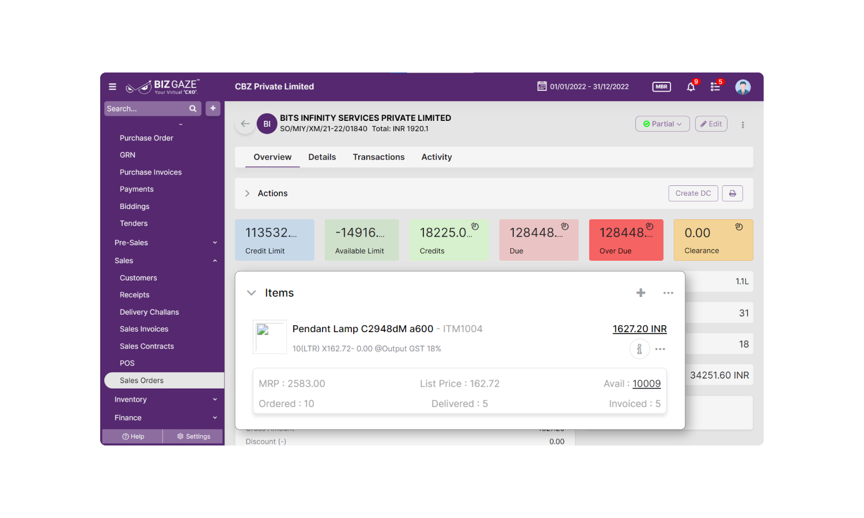Screen dimensions: 864x518
Task: Click refresh icon on Credits card
Action: [475, 227]
